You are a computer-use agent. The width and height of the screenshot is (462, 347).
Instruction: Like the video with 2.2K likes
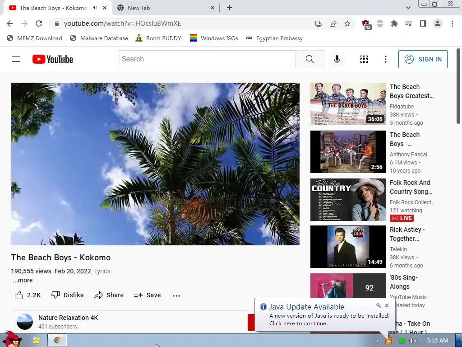click(x=28, y=295)
